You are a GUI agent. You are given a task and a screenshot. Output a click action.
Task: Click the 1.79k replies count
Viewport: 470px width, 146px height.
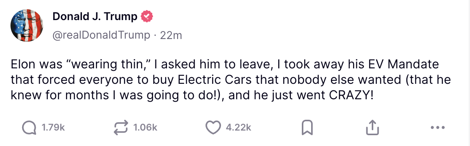click(x=53, y=127)
